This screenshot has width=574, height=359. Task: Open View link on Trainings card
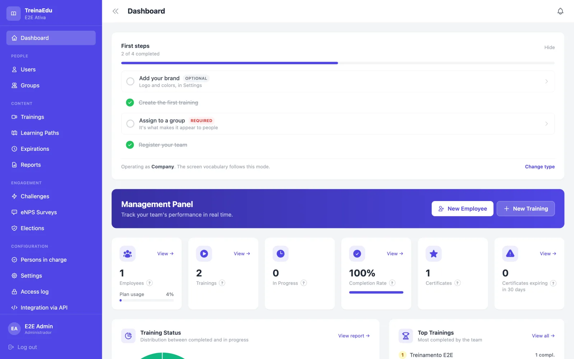[x=242, y=254]
